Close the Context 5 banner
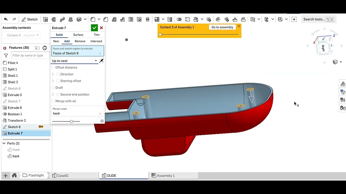The width and height of the screenshot is (346, 194). click(239, 26)
